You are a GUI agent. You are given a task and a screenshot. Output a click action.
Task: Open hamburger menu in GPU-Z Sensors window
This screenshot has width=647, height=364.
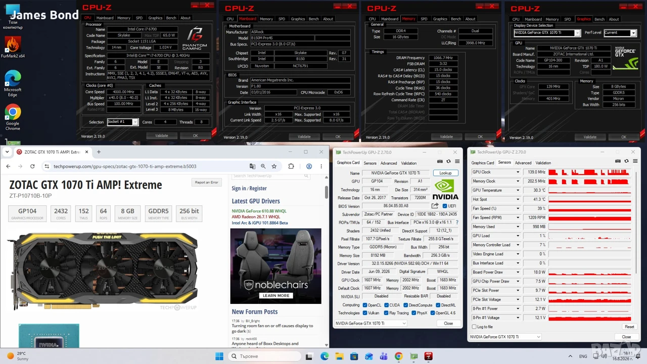(x=635, y=161)
